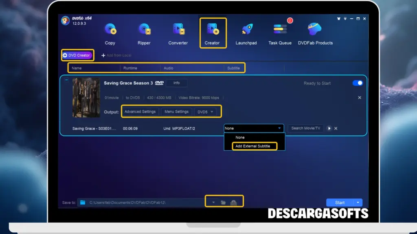This screenshot has width=417, height=234.
Task: Open the Converter module
Action: tap(178, 32)
